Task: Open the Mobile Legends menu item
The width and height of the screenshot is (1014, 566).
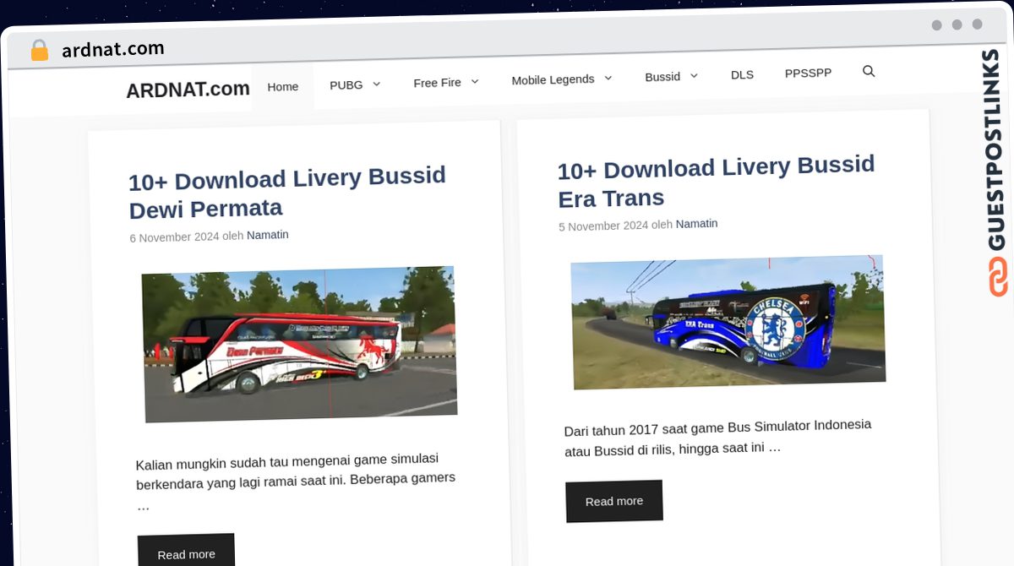Action: pos(553,79)
